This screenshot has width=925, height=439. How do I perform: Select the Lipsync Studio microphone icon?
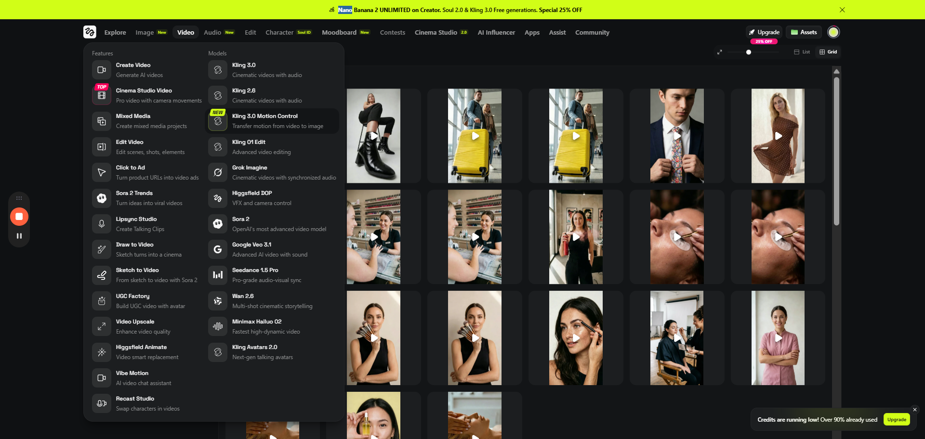(x=102, y=224)
